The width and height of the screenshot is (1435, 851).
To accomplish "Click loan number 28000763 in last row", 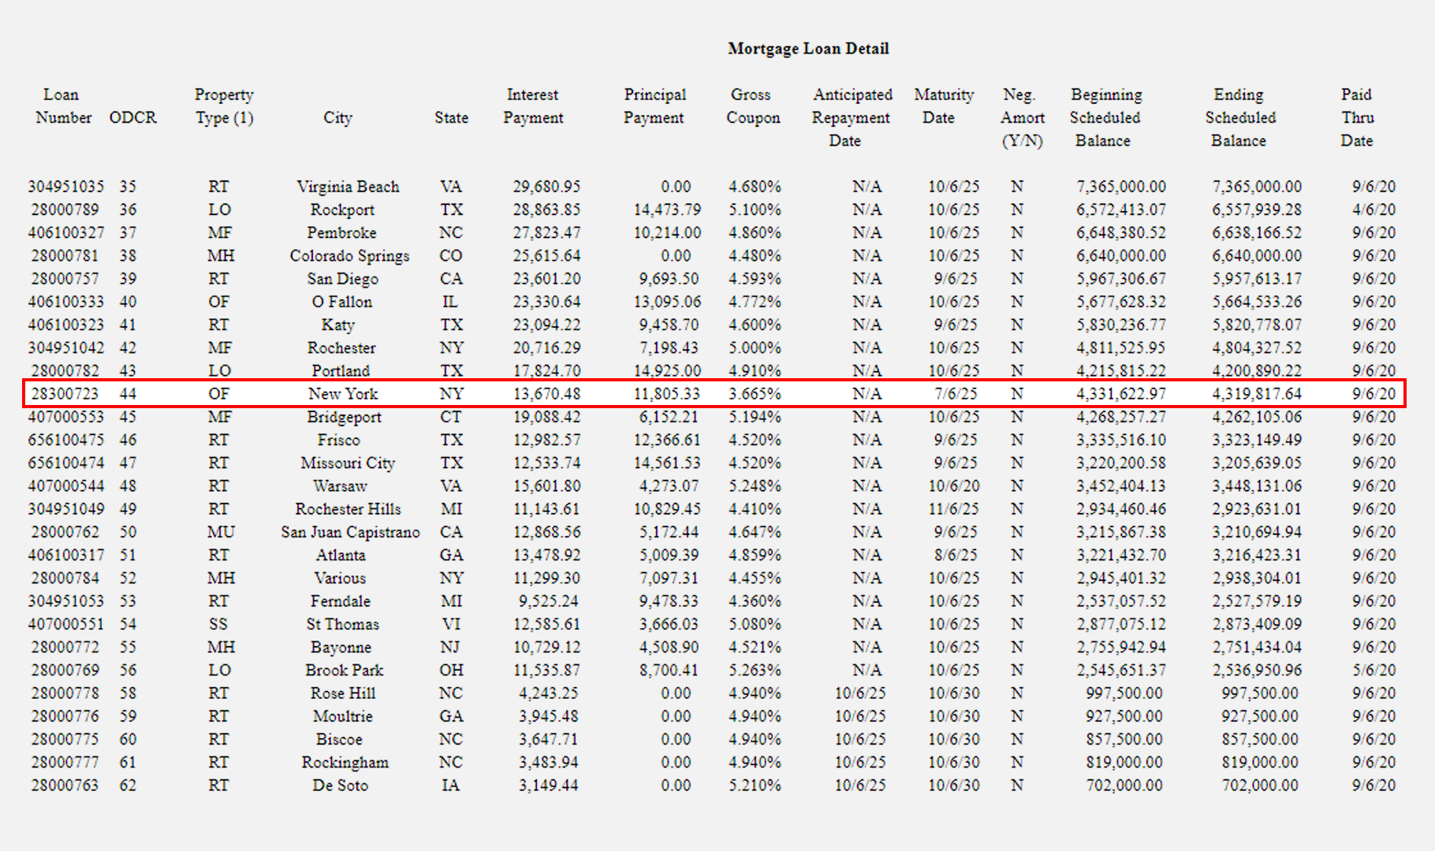I will click(x=65, y=786).
